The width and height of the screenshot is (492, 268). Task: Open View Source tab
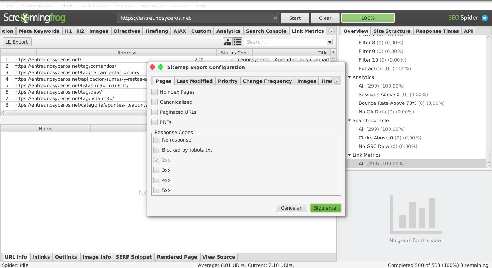point(219,257)
